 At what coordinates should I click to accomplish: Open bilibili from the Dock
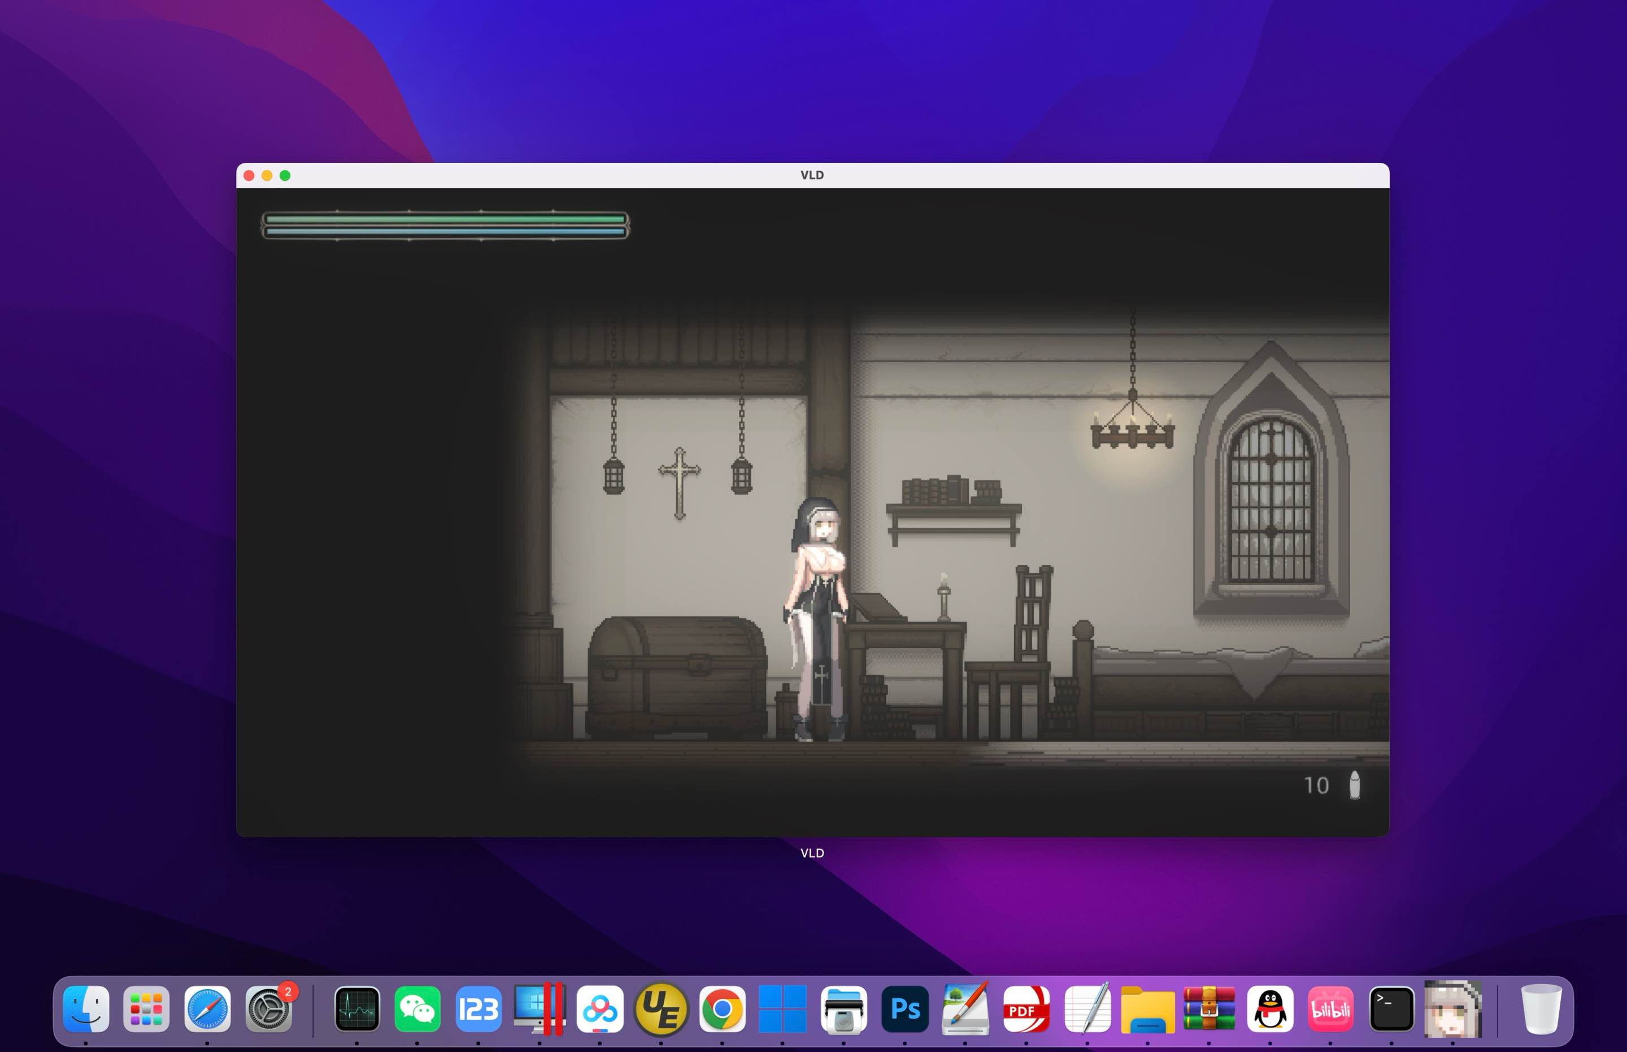pyautogui.click(x=1330, y=1009)
